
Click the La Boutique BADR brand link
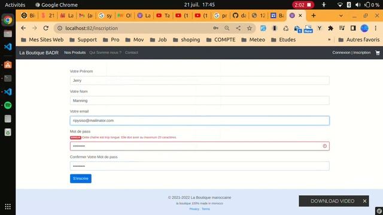[x=39, y=53]
